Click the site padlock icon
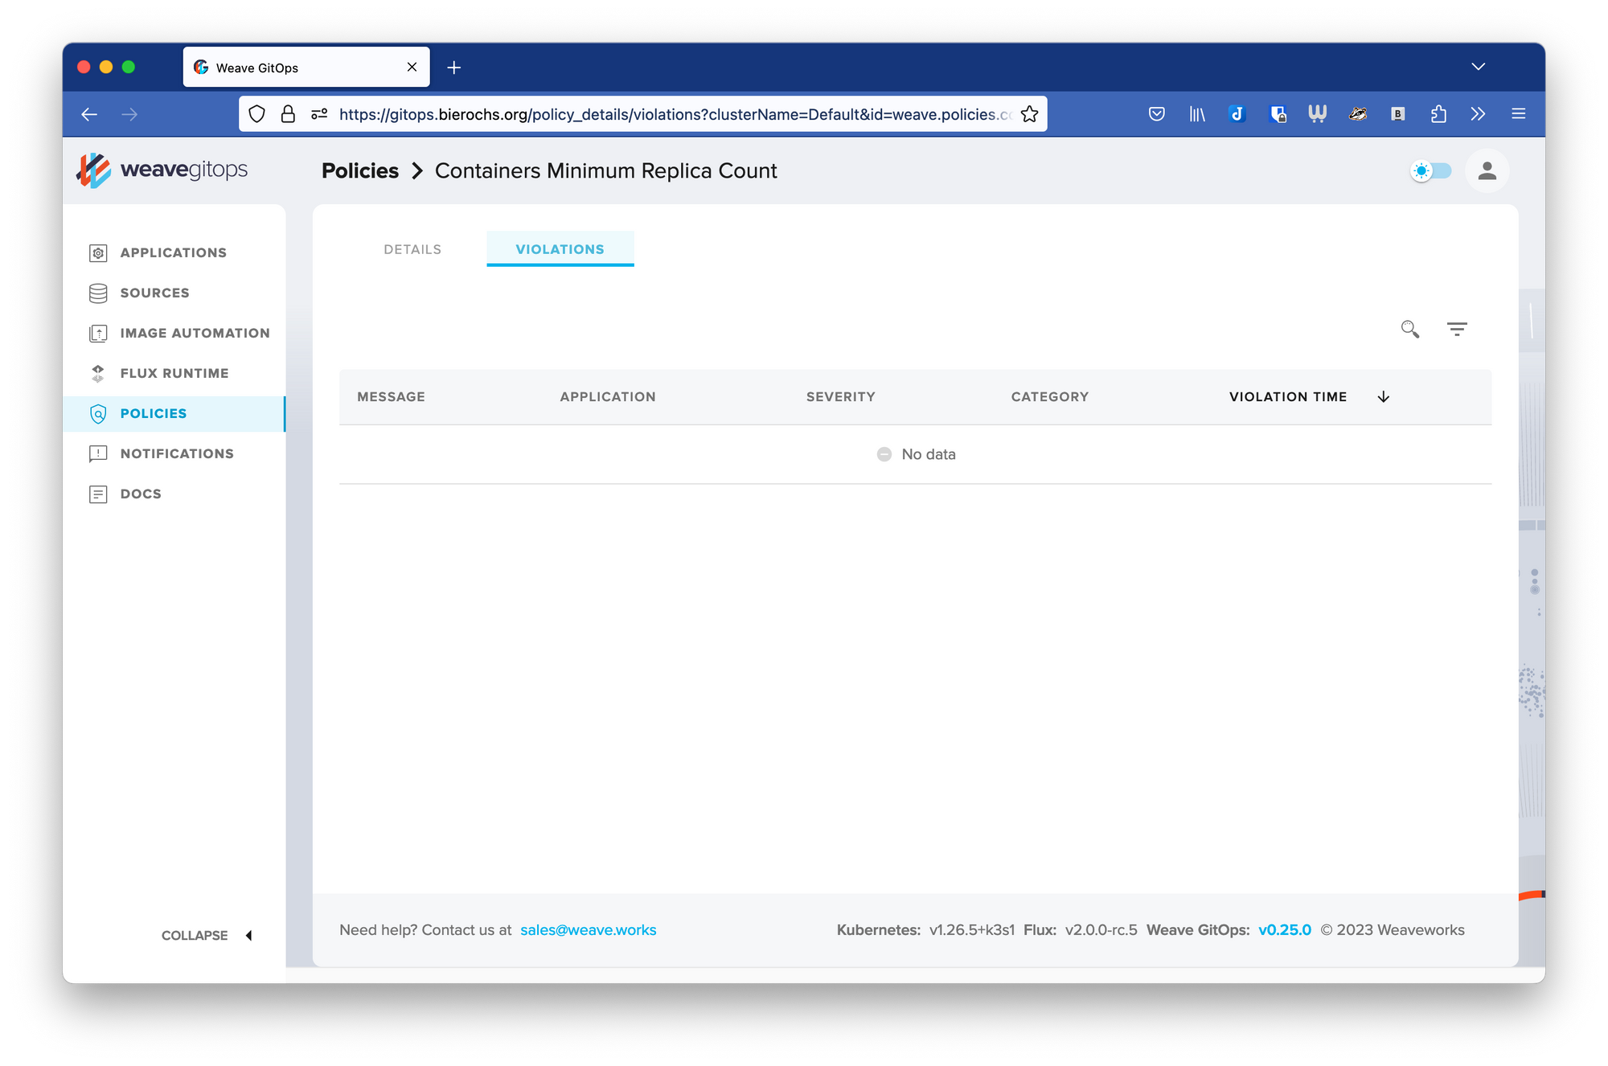The width and height of the screenshot is (1608, 1066). point(288,114)
